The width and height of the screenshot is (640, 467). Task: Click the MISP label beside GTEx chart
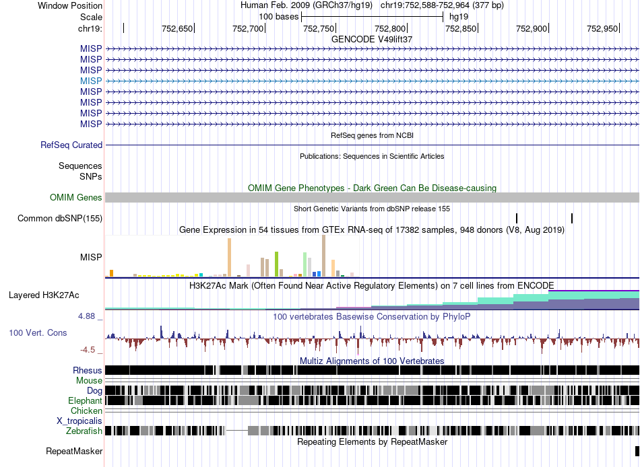coord(91,257)
